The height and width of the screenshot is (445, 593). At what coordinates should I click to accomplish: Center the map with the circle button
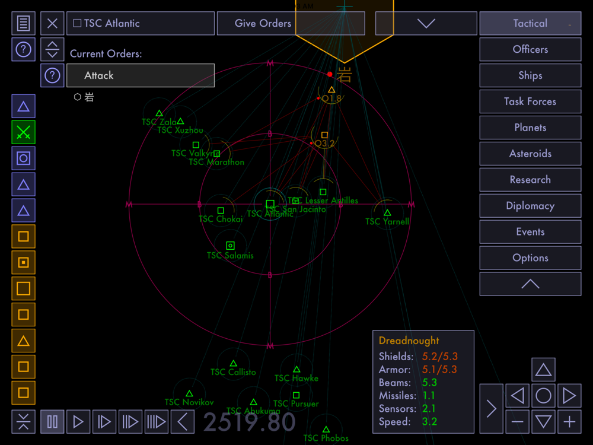click(543, 396)
